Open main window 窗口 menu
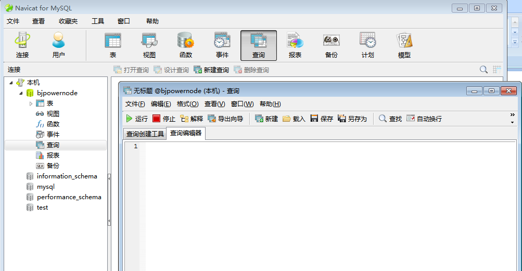 click(123, 21)
